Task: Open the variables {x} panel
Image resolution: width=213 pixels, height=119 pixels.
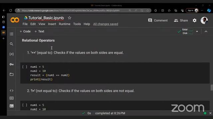Action: [x=12, y=54]
